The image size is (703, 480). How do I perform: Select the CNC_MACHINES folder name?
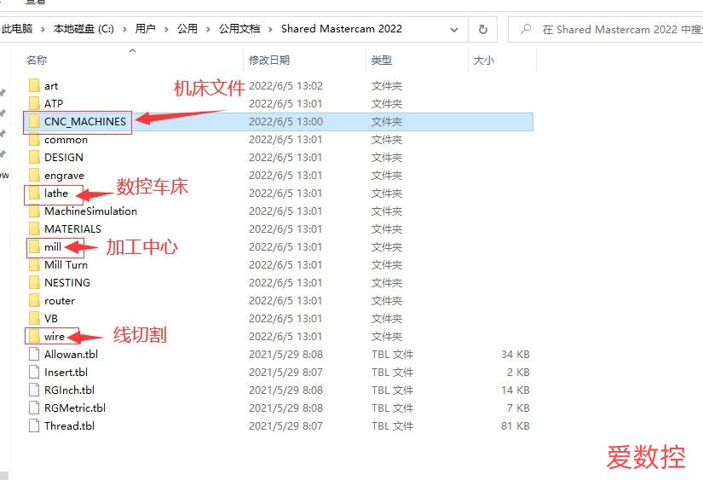[85, 122]
